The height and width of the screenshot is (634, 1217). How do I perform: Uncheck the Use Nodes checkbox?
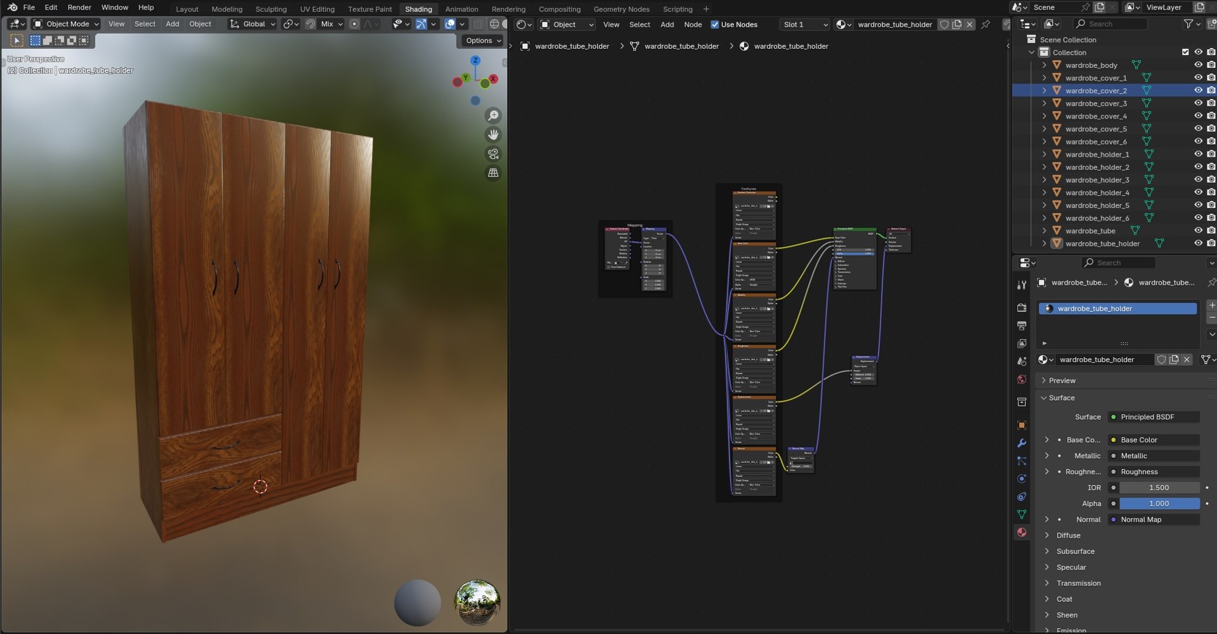coord(714,25)
